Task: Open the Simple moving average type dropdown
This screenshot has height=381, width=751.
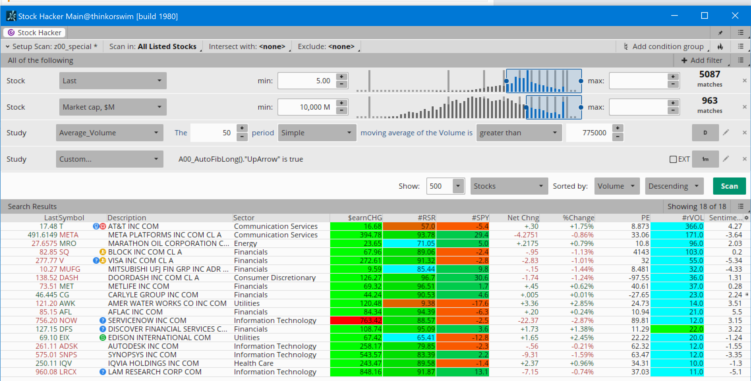Action: coord(317,133)
